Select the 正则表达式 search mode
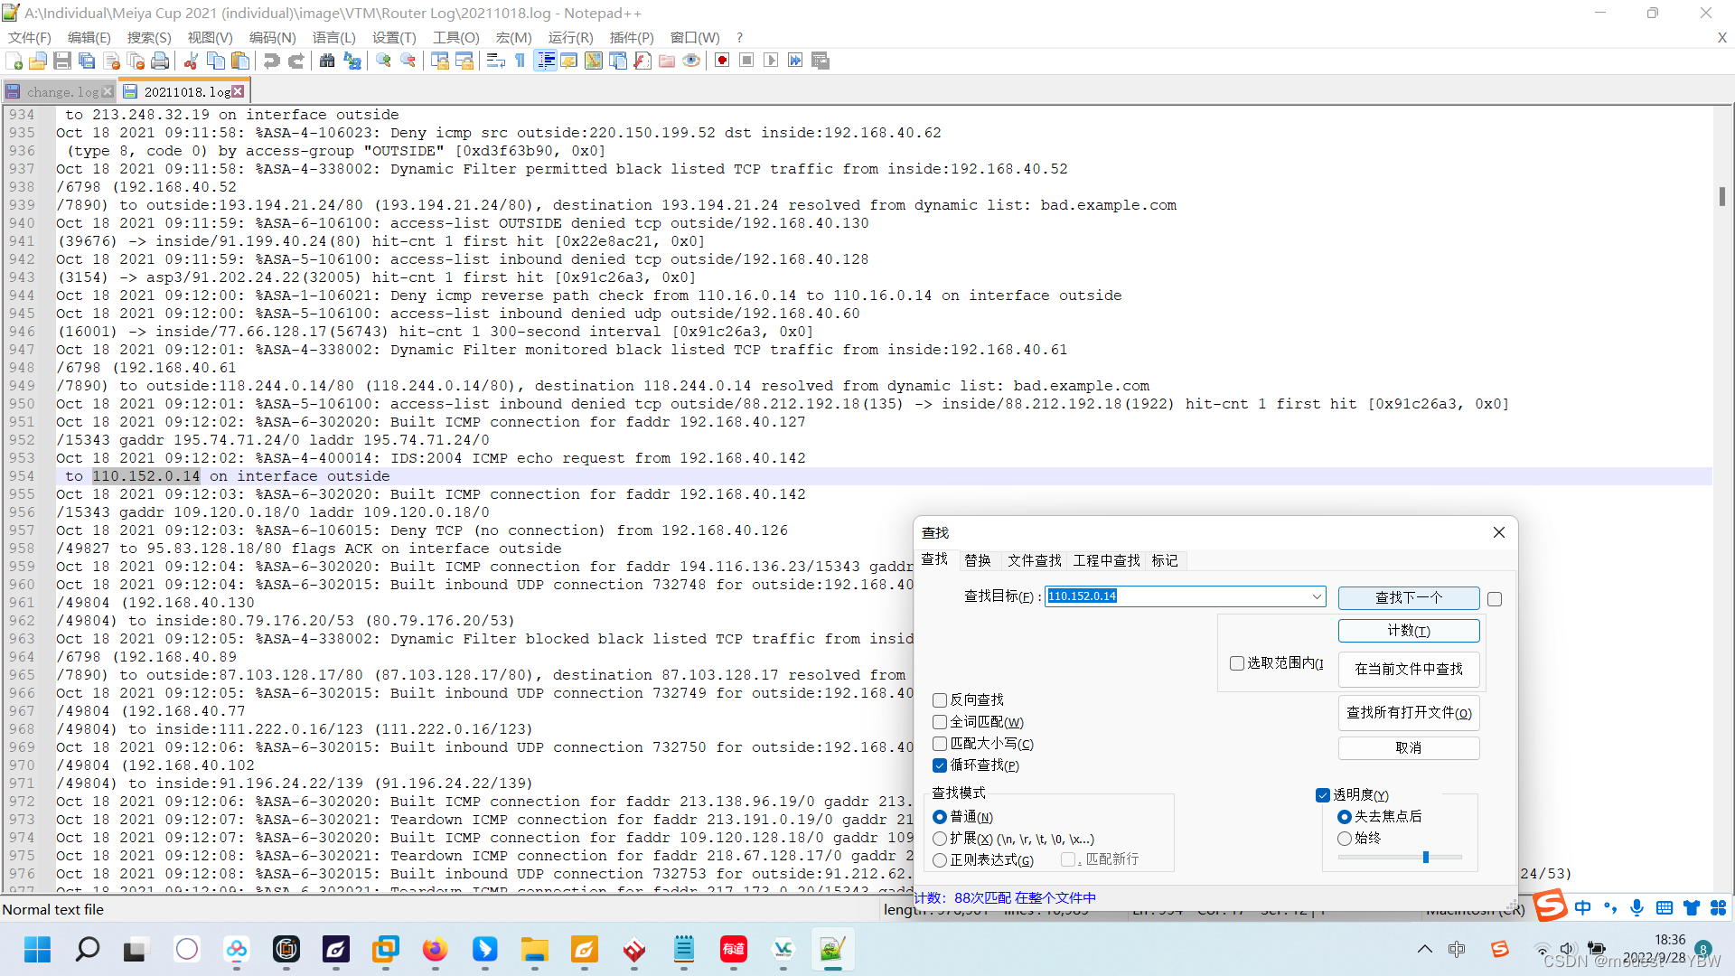 point(940,860)
